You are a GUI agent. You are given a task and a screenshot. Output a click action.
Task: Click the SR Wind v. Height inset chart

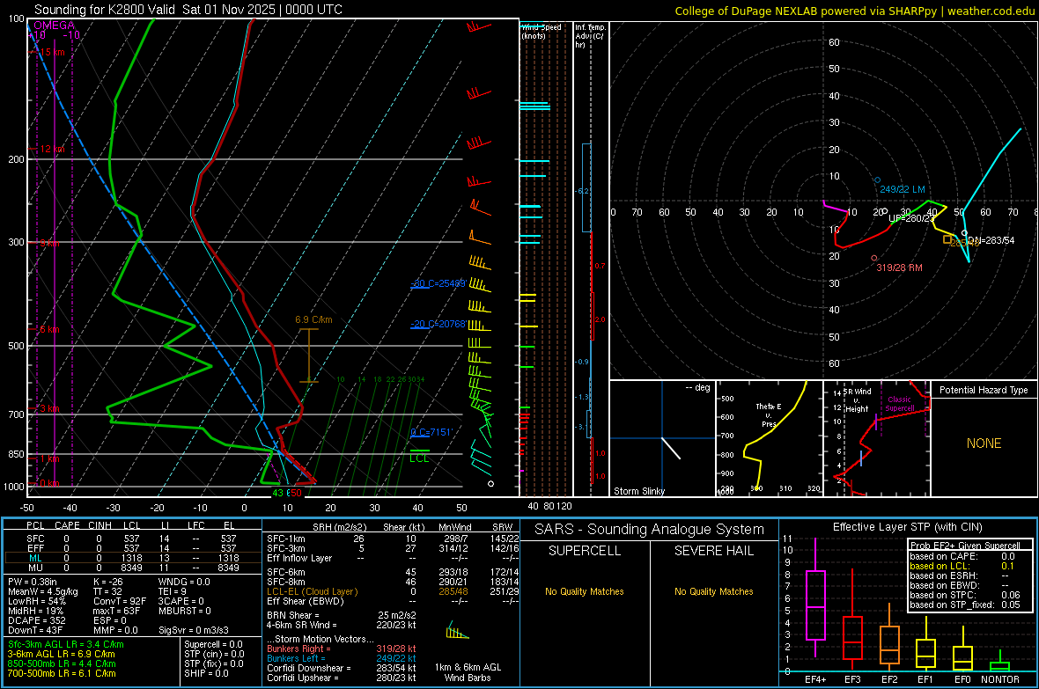tap(877, 438)
